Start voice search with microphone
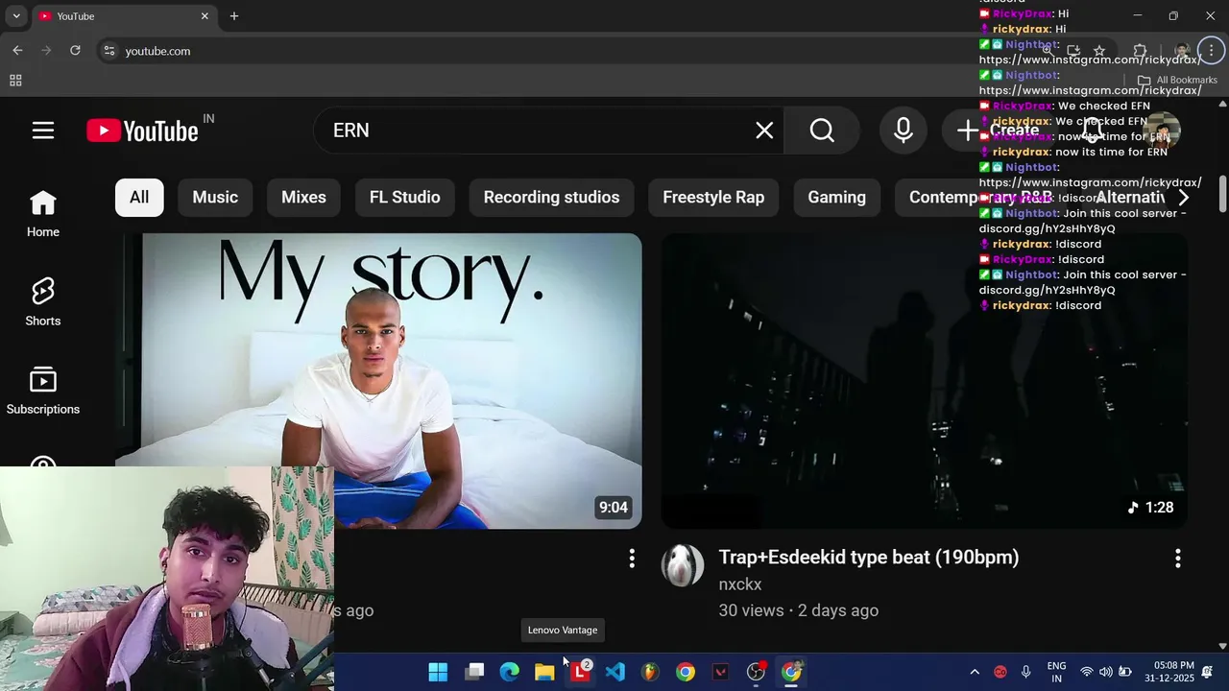Image resolution: width=1229 pixels, height=691 pixels. click(904, 131)
